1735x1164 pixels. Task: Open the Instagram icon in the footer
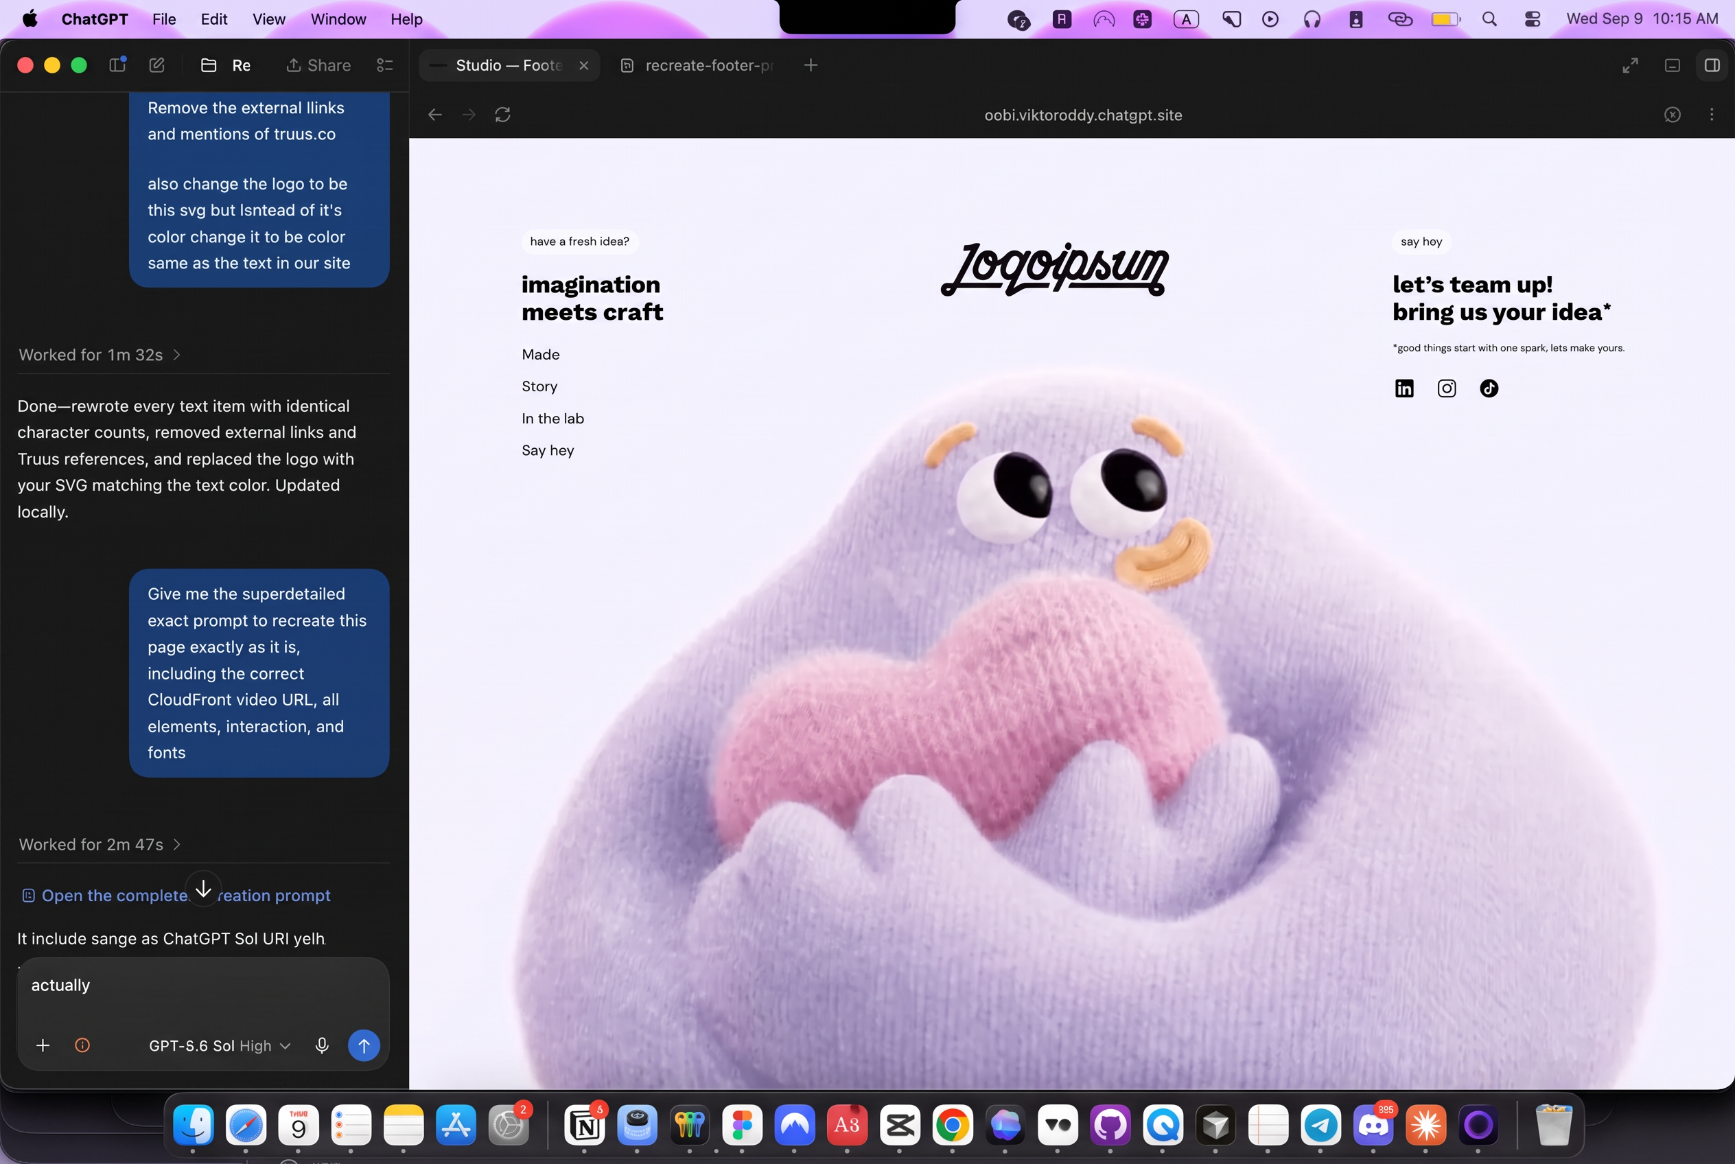(1446, 388)
